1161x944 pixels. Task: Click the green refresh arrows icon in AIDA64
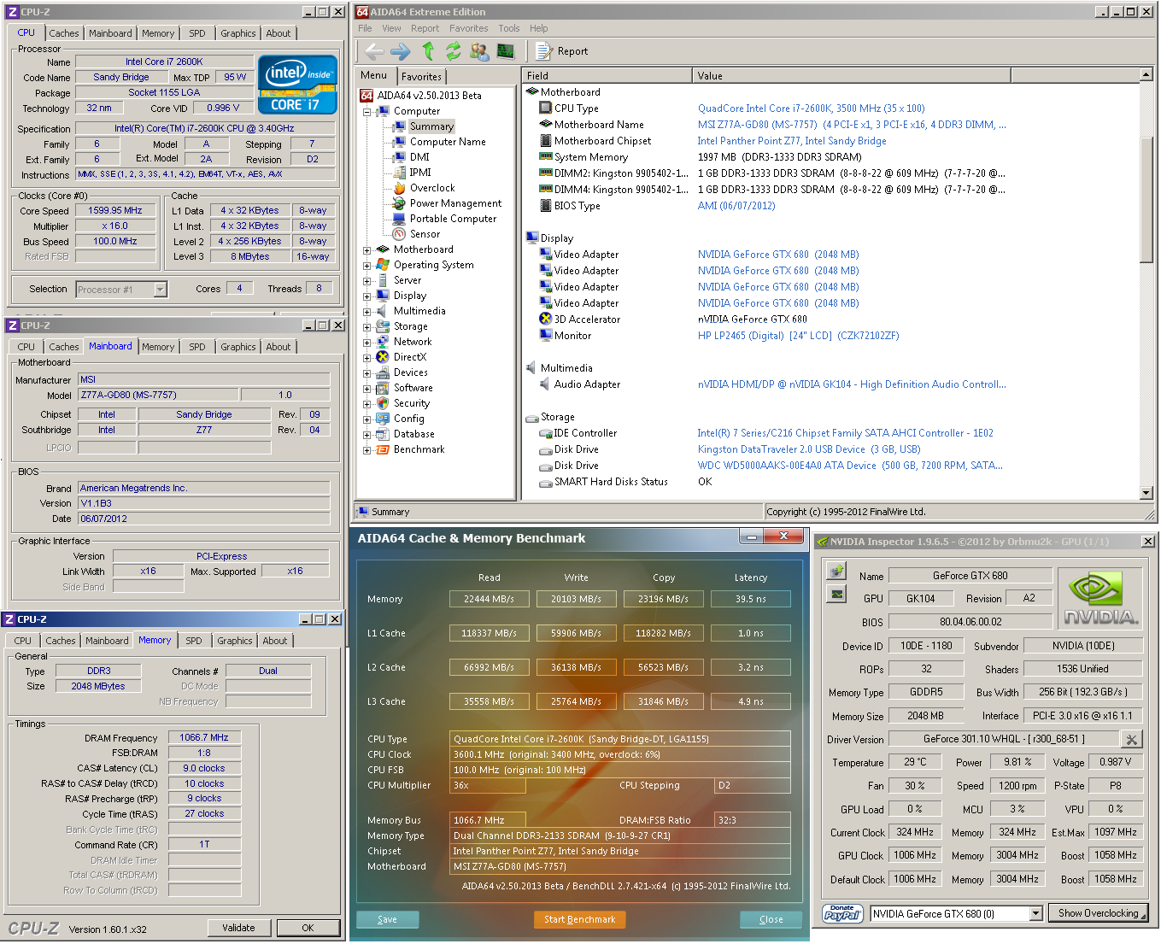(x=454, y=51)
